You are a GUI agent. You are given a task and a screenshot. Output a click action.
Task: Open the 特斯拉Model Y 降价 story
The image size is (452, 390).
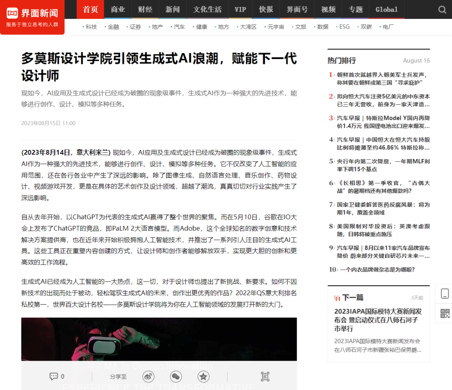coord(383,122)
